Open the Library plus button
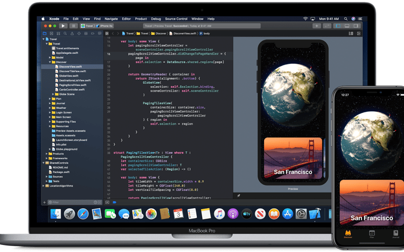This screenshot has width=404, height=252. click(317, 26)
